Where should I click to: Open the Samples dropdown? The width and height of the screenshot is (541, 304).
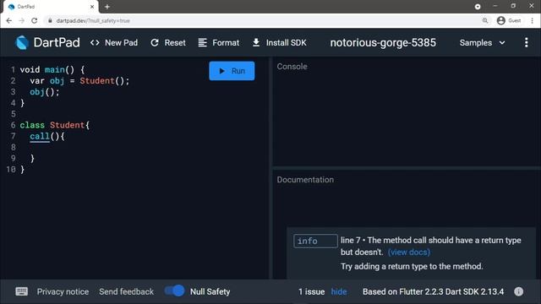[x=483, y=43]
